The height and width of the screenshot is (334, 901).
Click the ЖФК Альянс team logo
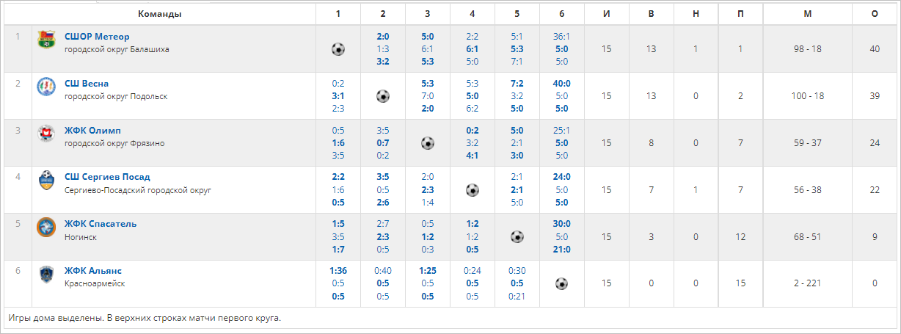pos(46,275)
